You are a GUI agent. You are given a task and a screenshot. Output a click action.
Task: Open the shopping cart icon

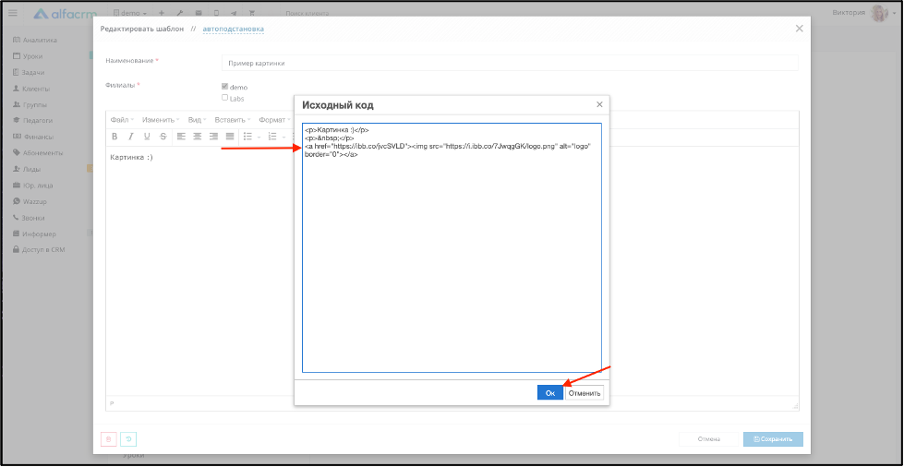(x=252, y=13)
